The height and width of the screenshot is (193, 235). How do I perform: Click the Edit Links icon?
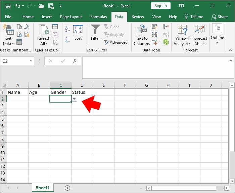pyautogui.click(x=55, y=42)
